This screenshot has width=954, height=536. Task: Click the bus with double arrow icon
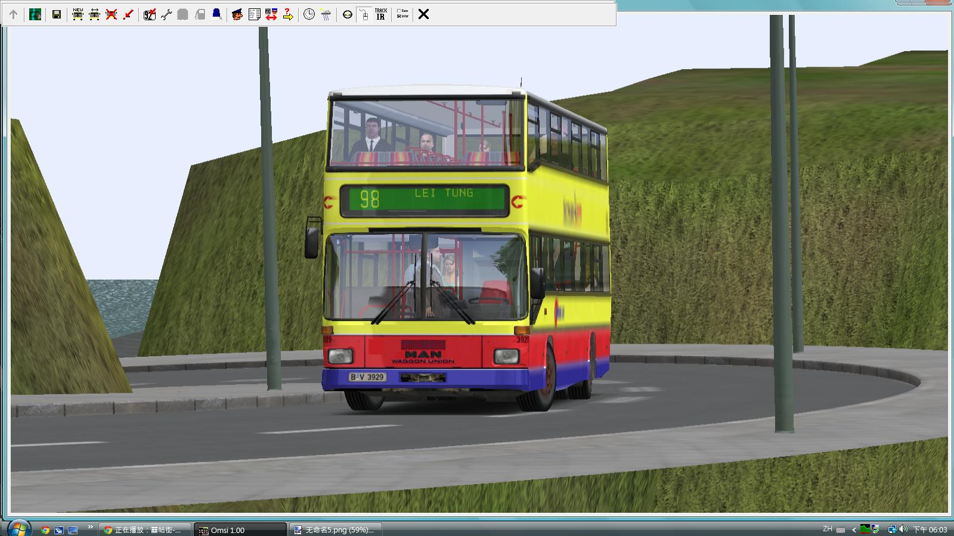(x=94, y=14)
